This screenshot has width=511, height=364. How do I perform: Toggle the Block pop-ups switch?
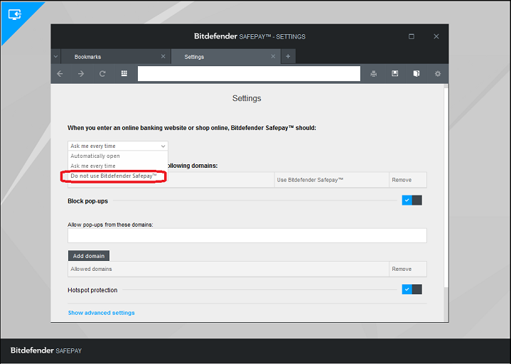(x=412, y=200)
